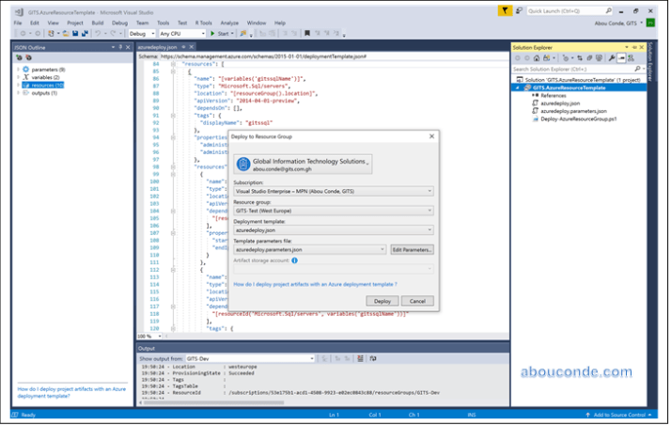Click the Edit Parameters button

412,249
